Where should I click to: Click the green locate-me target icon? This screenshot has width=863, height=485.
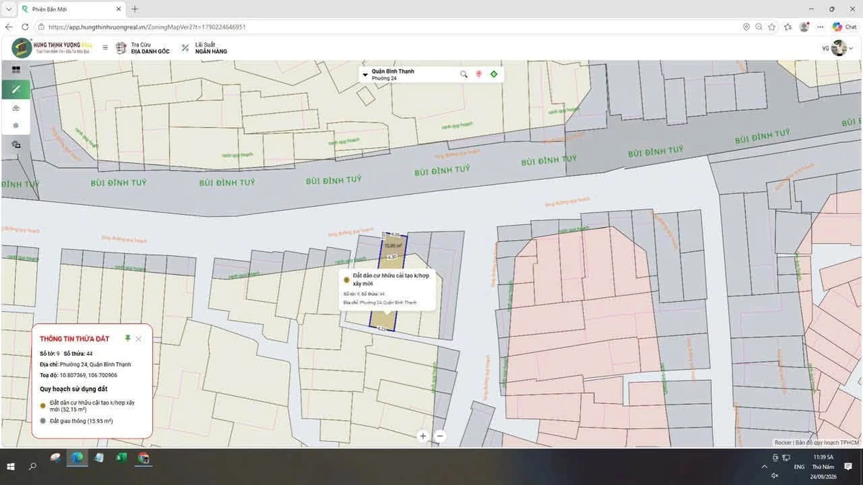click(x=494, y=74)
